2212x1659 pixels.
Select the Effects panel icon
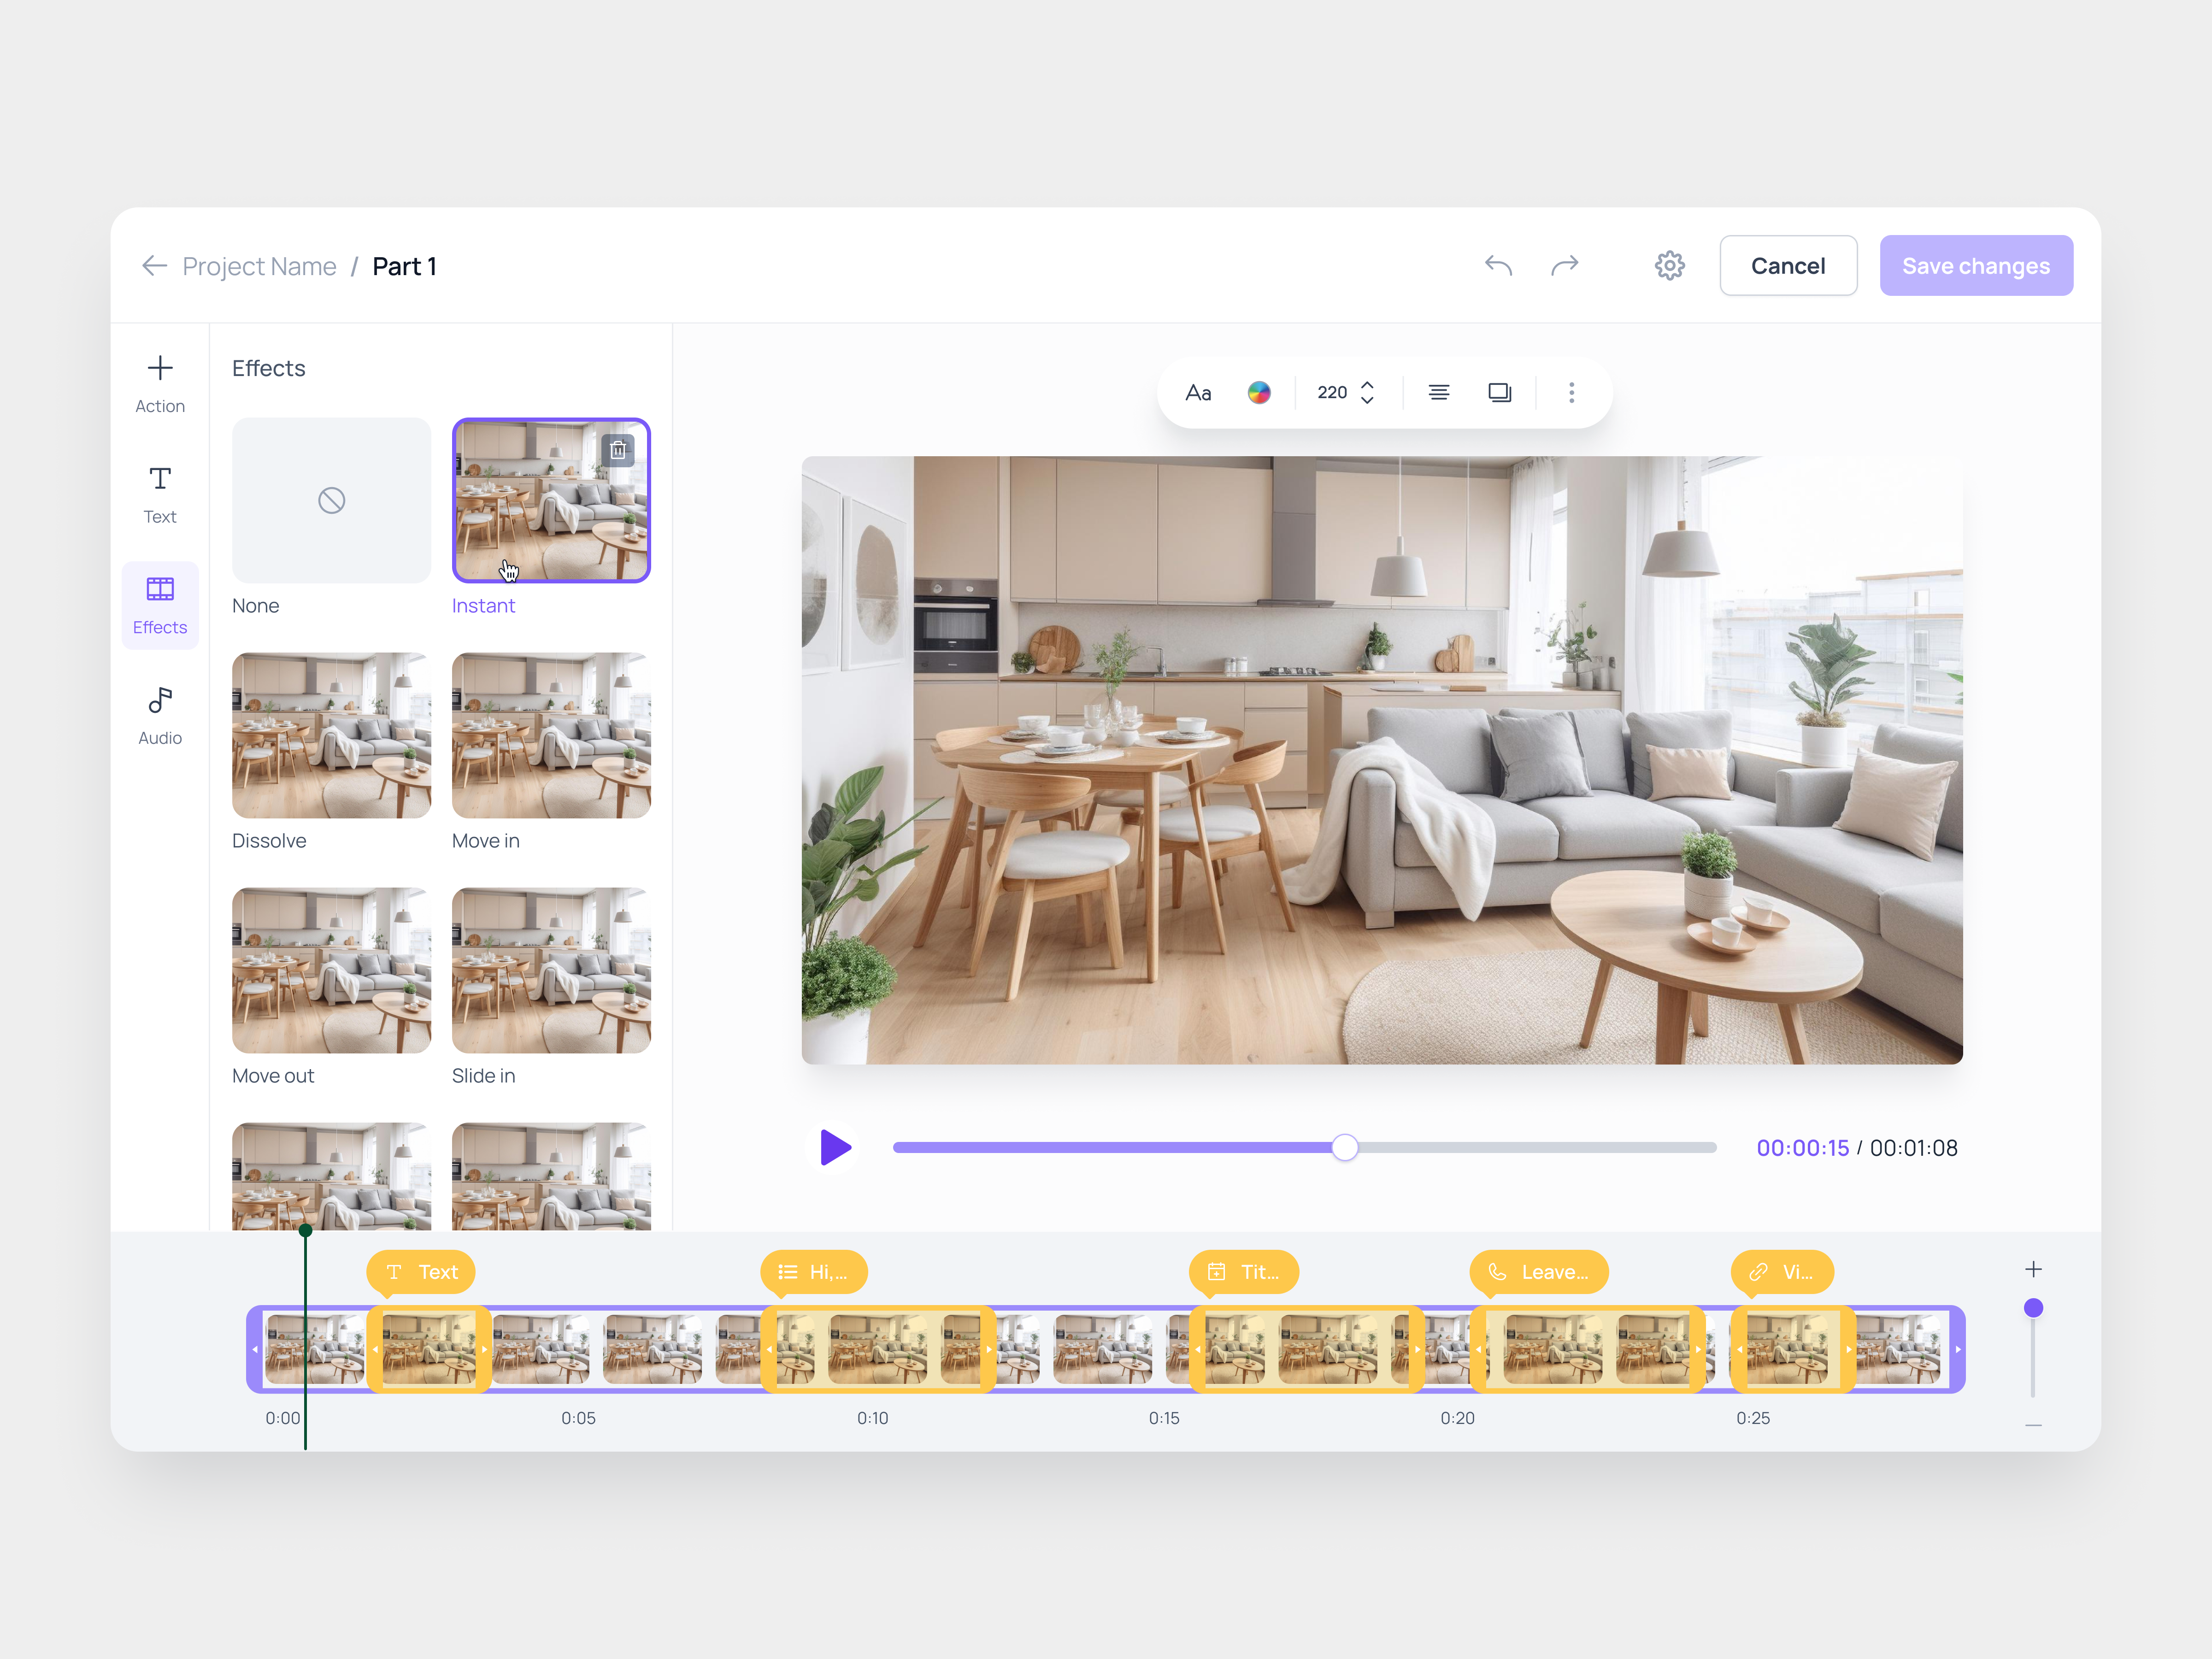(x=160, y=605)
